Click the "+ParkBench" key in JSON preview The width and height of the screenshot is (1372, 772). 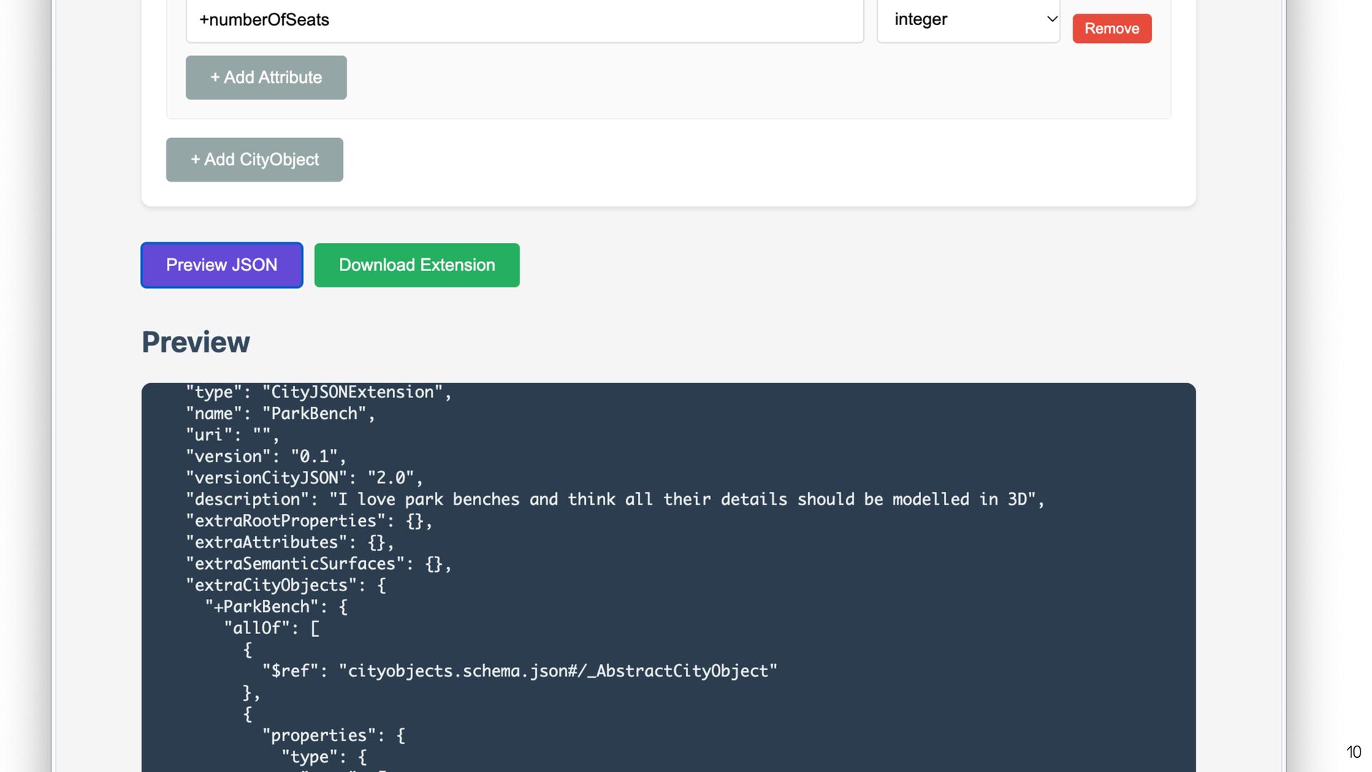262,607
